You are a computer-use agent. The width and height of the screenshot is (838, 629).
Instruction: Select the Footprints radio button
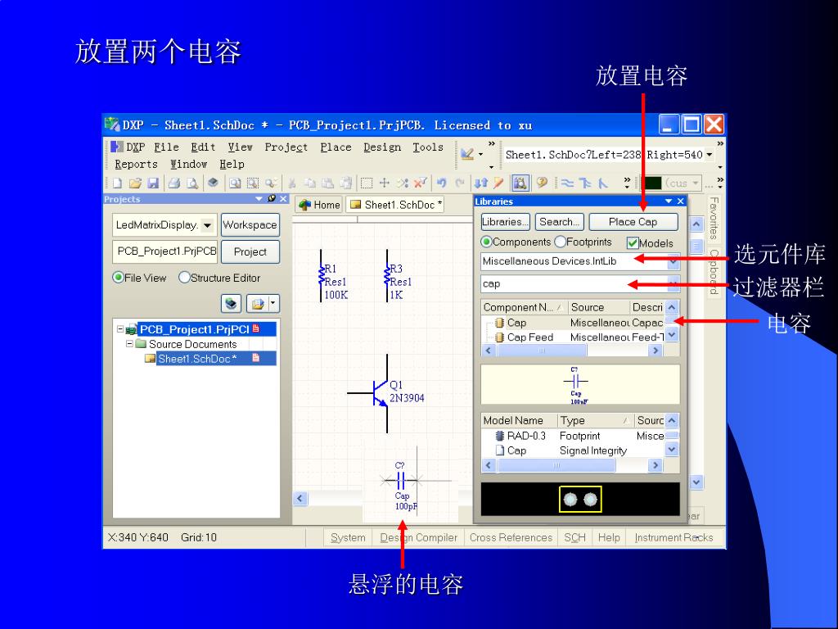click(560, 242)
